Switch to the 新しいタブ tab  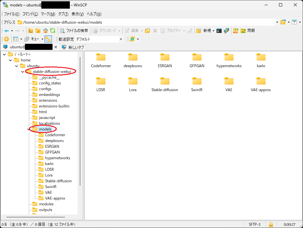(x=73, y=47)
